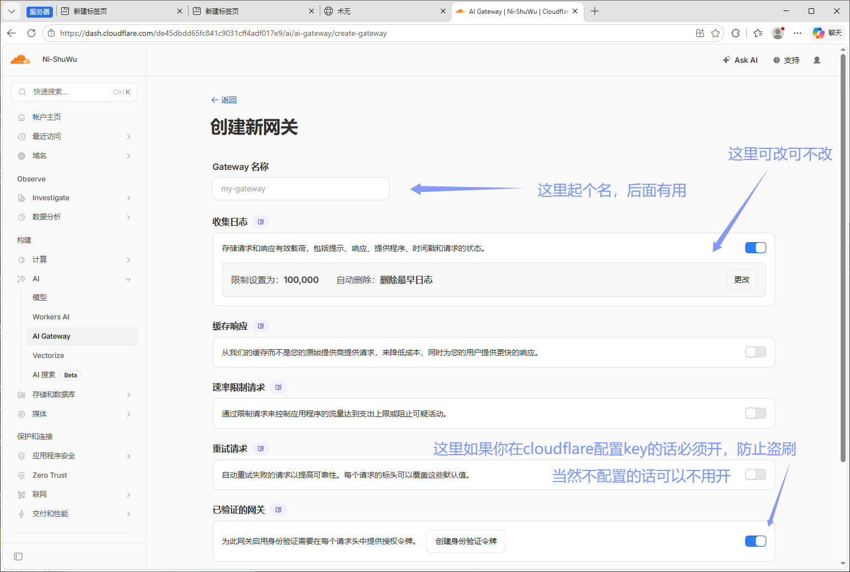
Task: Add this page to favorites star
Action: 715,33
